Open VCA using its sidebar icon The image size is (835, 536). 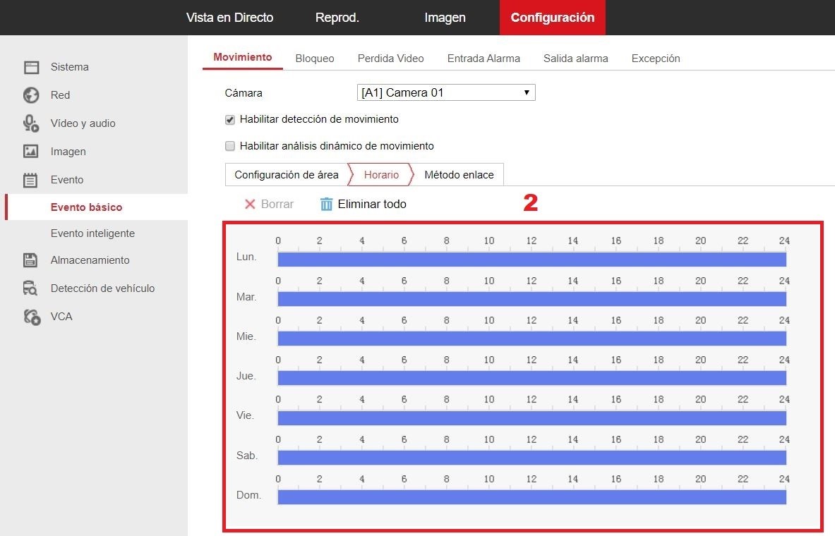[32, 317]
